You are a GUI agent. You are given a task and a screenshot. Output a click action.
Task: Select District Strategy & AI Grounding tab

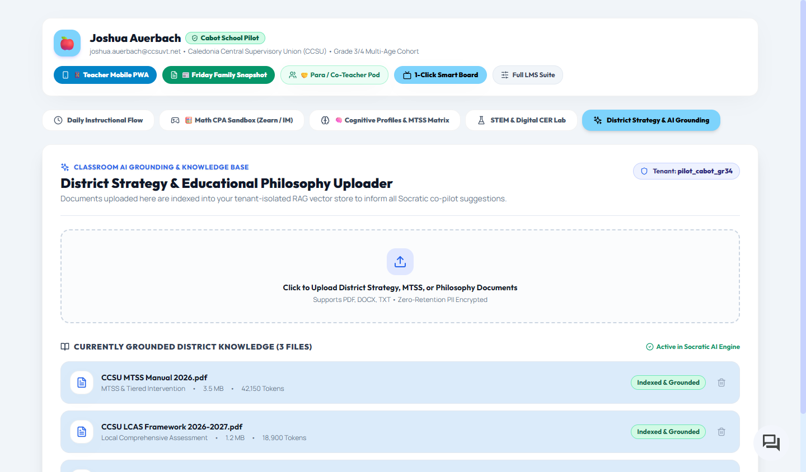pyautogui.click(x=651, y=120)
